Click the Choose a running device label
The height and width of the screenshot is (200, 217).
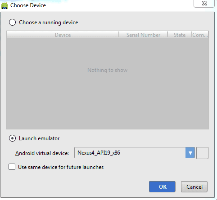click(x=49, y=22)
